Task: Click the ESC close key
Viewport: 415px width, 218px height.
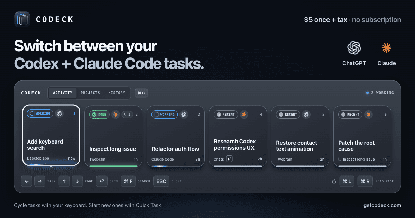Action: pos(161,181)
